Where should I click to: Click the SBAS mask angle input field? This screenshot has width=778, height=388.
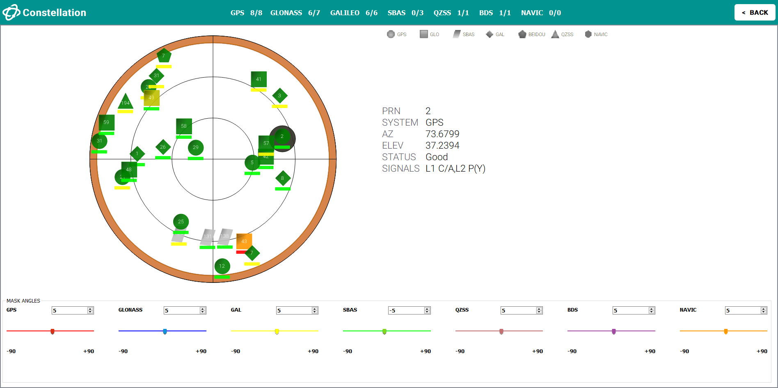point(406,310)
